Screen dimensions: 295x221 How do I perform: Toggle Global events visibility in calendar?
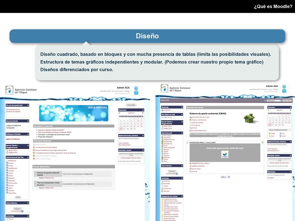[269, 134]
